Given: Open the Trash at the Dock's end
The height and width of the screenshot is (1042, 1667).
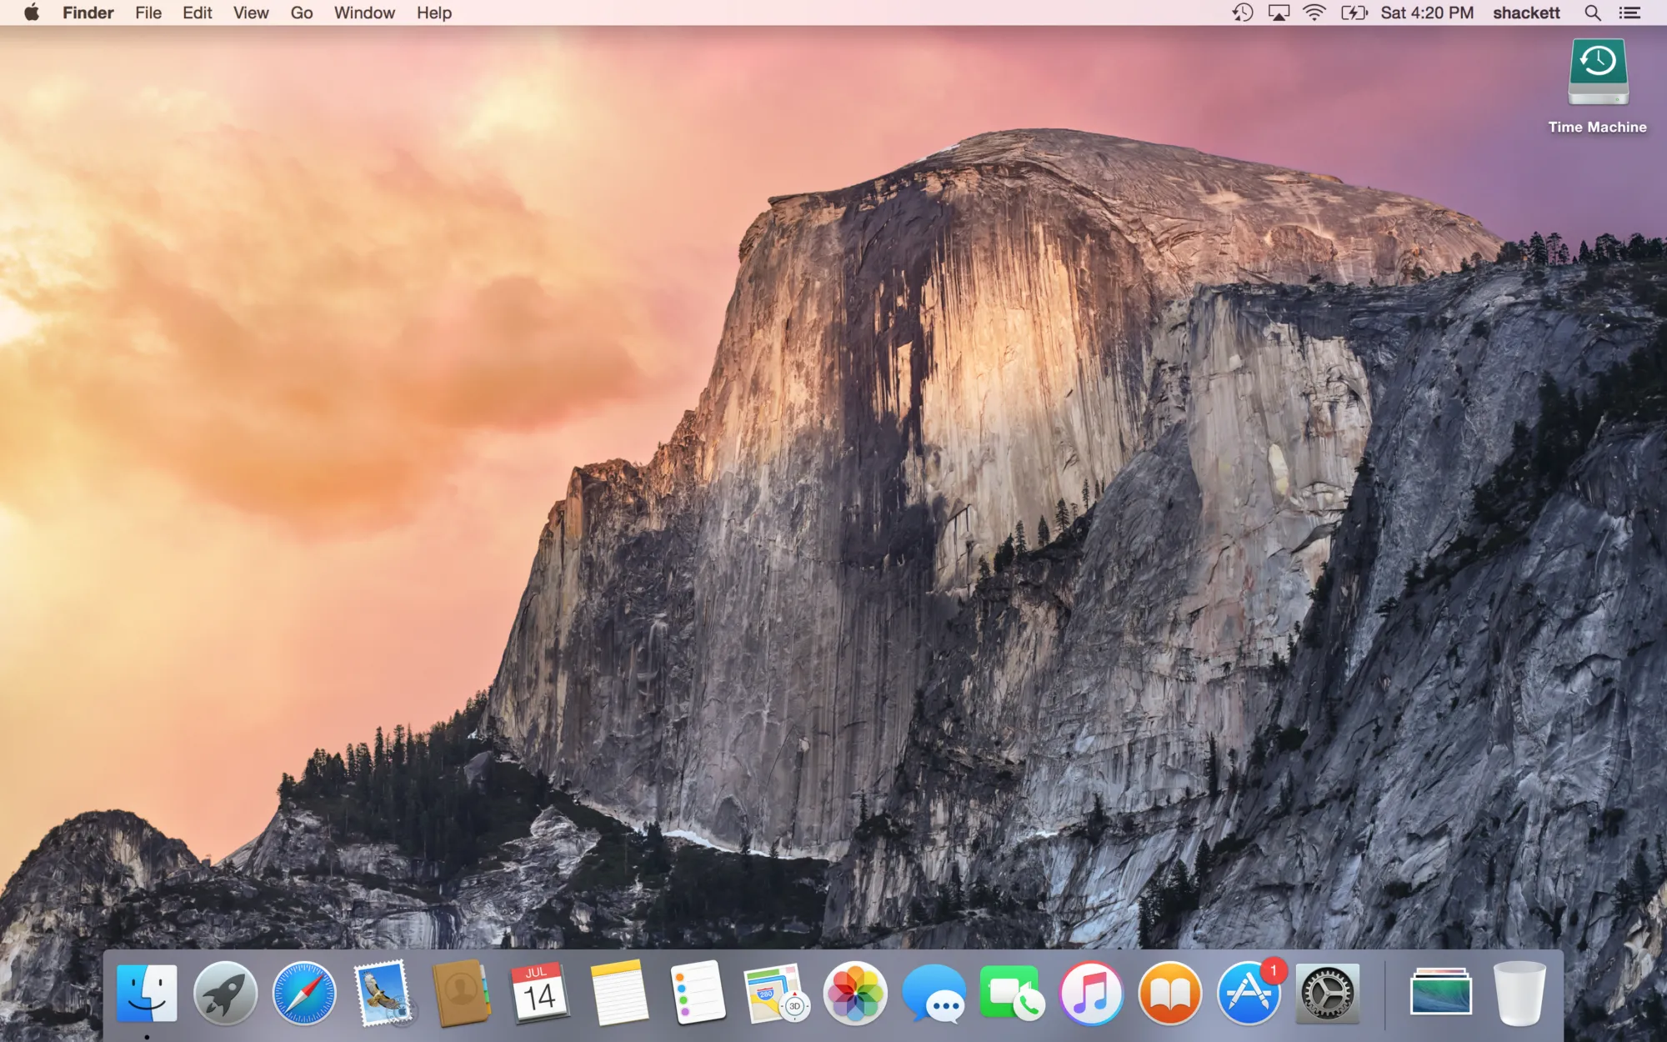Looking at the screenshot, I should (1521, 994).
